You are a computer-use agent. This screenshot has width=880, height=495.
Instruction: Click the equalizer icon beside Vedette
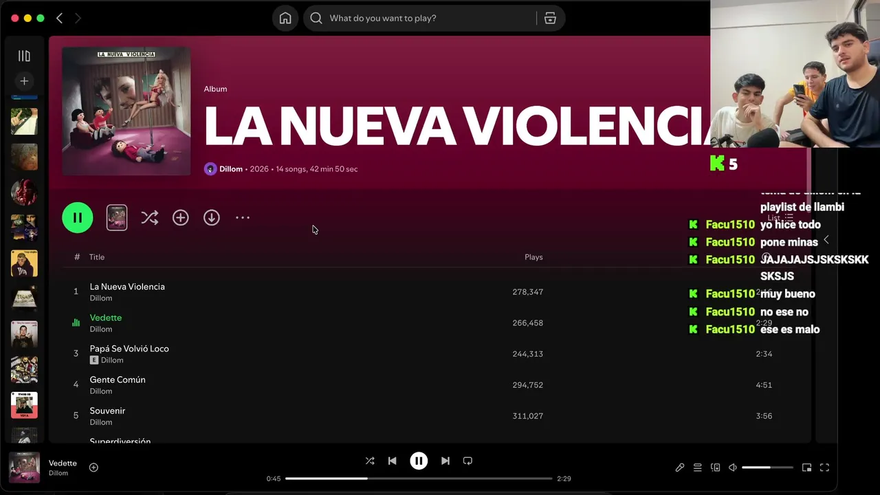pyautogui.click(x=76, y=322)
